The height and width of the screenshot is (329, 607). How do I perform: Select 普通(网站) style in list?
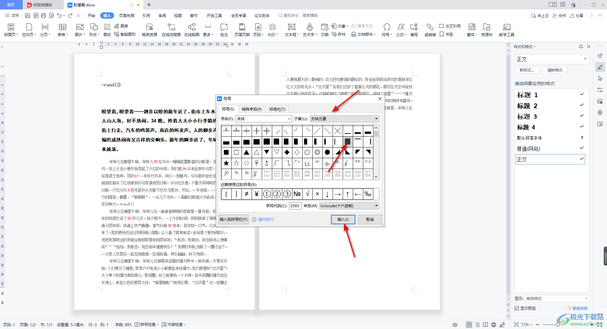(550, 149)
